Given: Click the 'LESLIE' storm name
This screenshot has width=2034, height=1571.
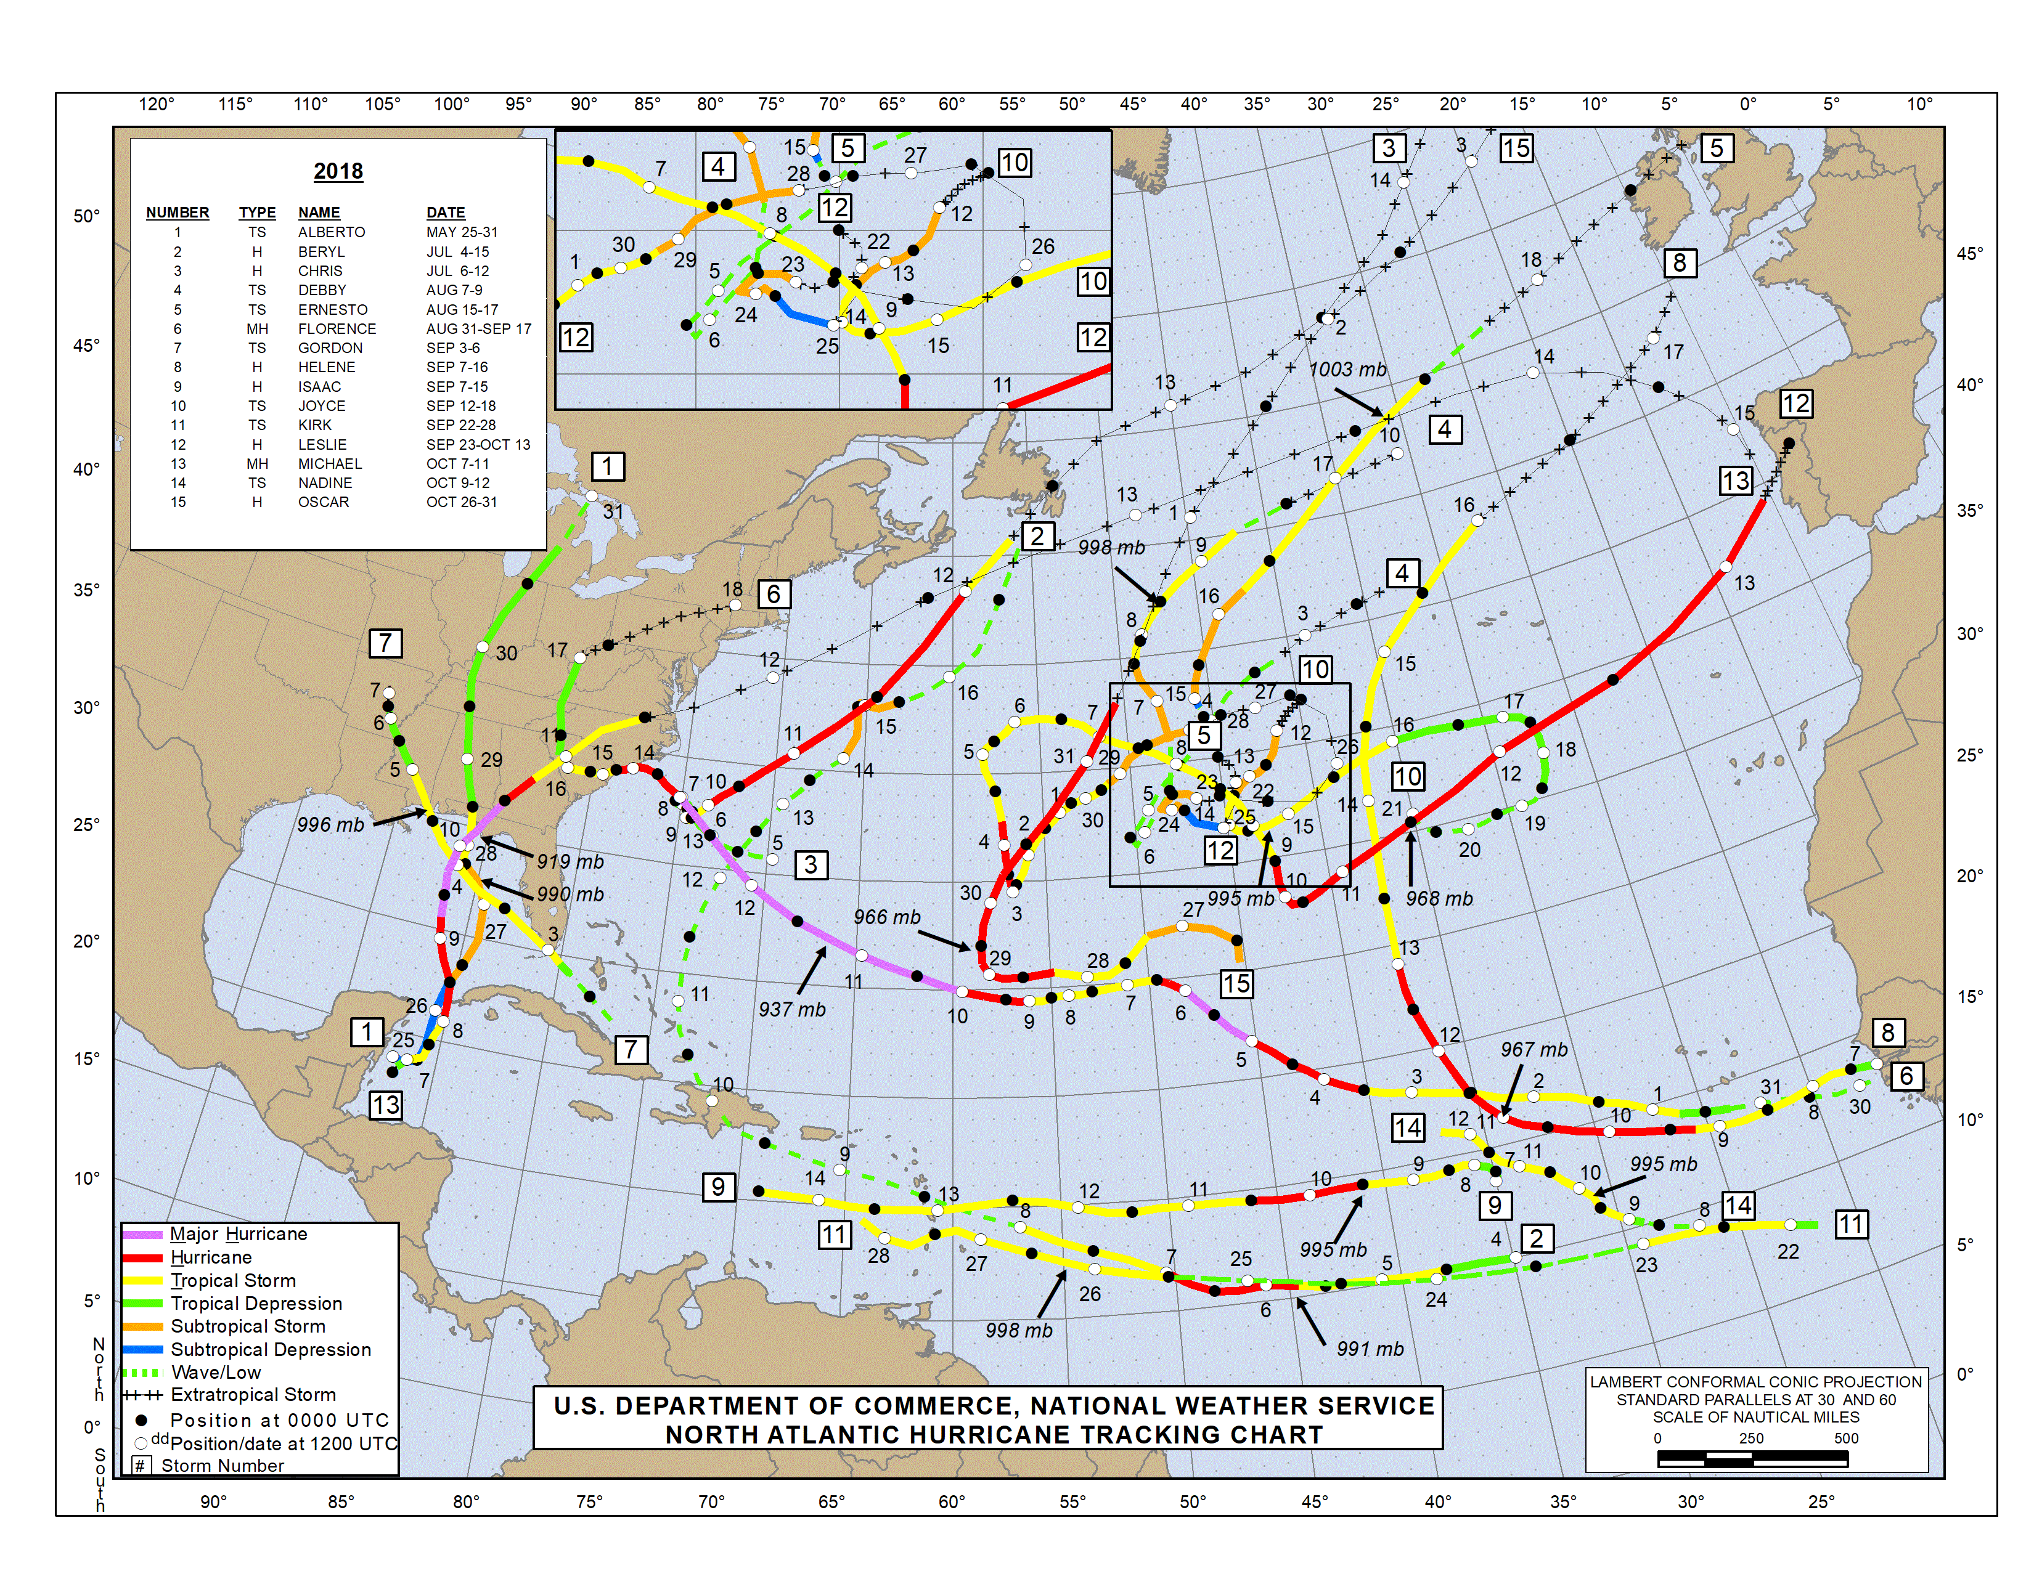Looking at the screenshot, I should (x=322, y=445).
